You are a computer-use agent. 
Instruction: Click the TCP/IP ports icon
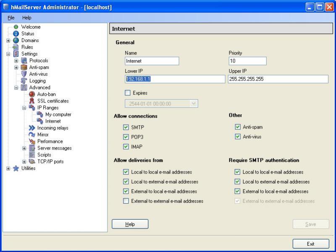(x=32, y=162)
